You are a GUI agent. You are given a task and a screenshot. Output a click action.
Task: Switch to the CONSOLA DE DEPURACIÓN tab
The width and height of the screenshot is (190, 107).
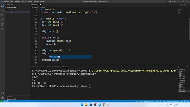pos(53,67)
